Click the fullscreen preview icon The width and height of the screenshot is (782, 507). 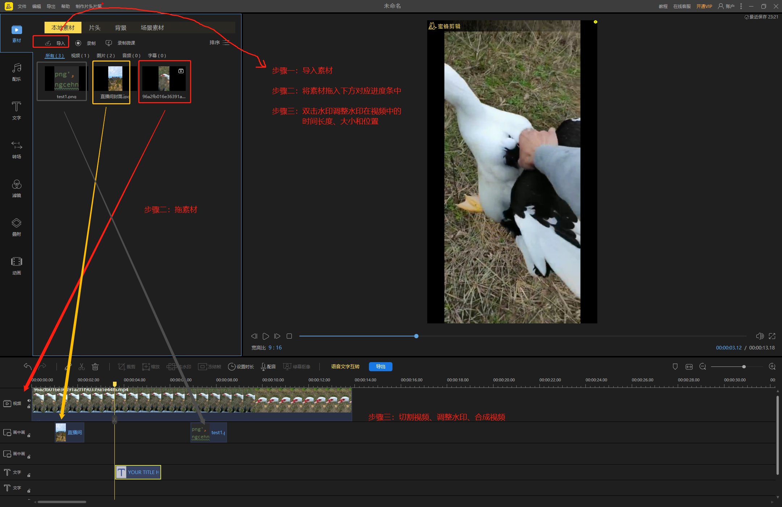pyautogui.click(x=772, y=336)
